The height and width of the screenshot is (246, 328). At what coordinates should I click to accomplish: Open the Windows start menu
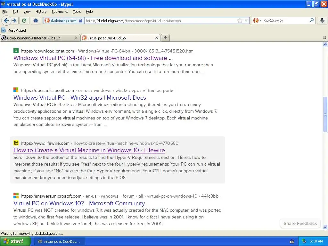[15, 242]
